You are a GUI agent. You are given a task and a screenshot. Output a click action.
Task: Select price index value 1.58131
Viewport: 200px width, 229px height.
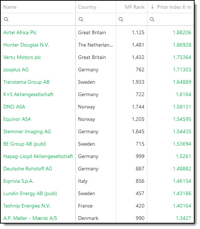coord(182,107)
